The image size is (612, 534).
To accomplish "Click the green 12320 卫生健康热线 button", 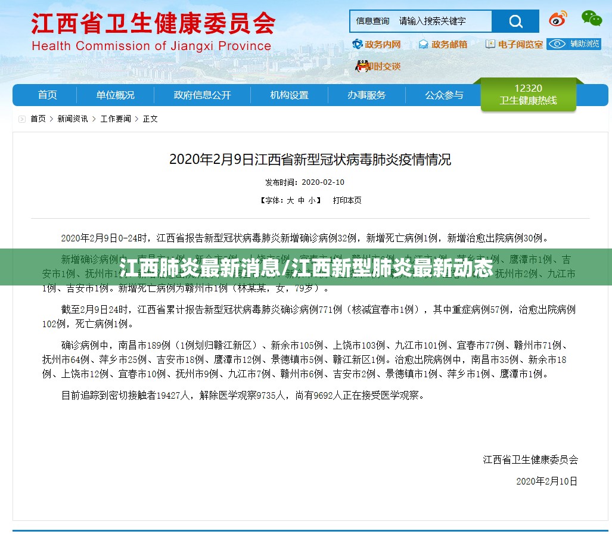I will pyautogui.click(x=528, y=95).
